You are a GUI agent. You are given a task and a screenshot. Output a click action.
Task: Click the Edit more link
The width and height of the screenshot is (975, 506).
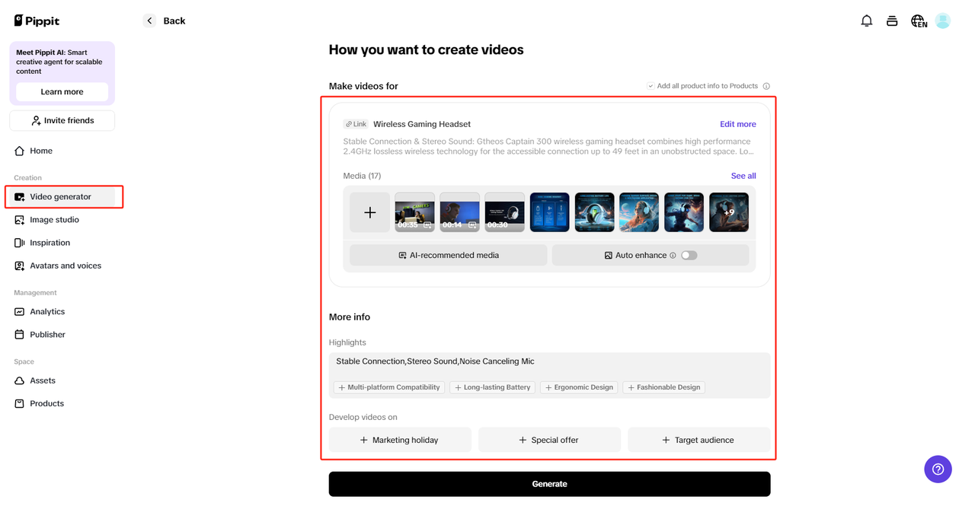tap(737, 124)
